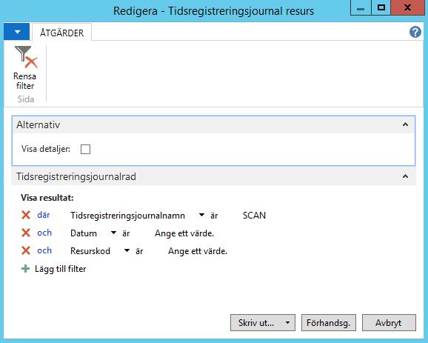Viewport: 428px width, 343px height.
Task: Select the Datum field name
Action: pos(84,233)
